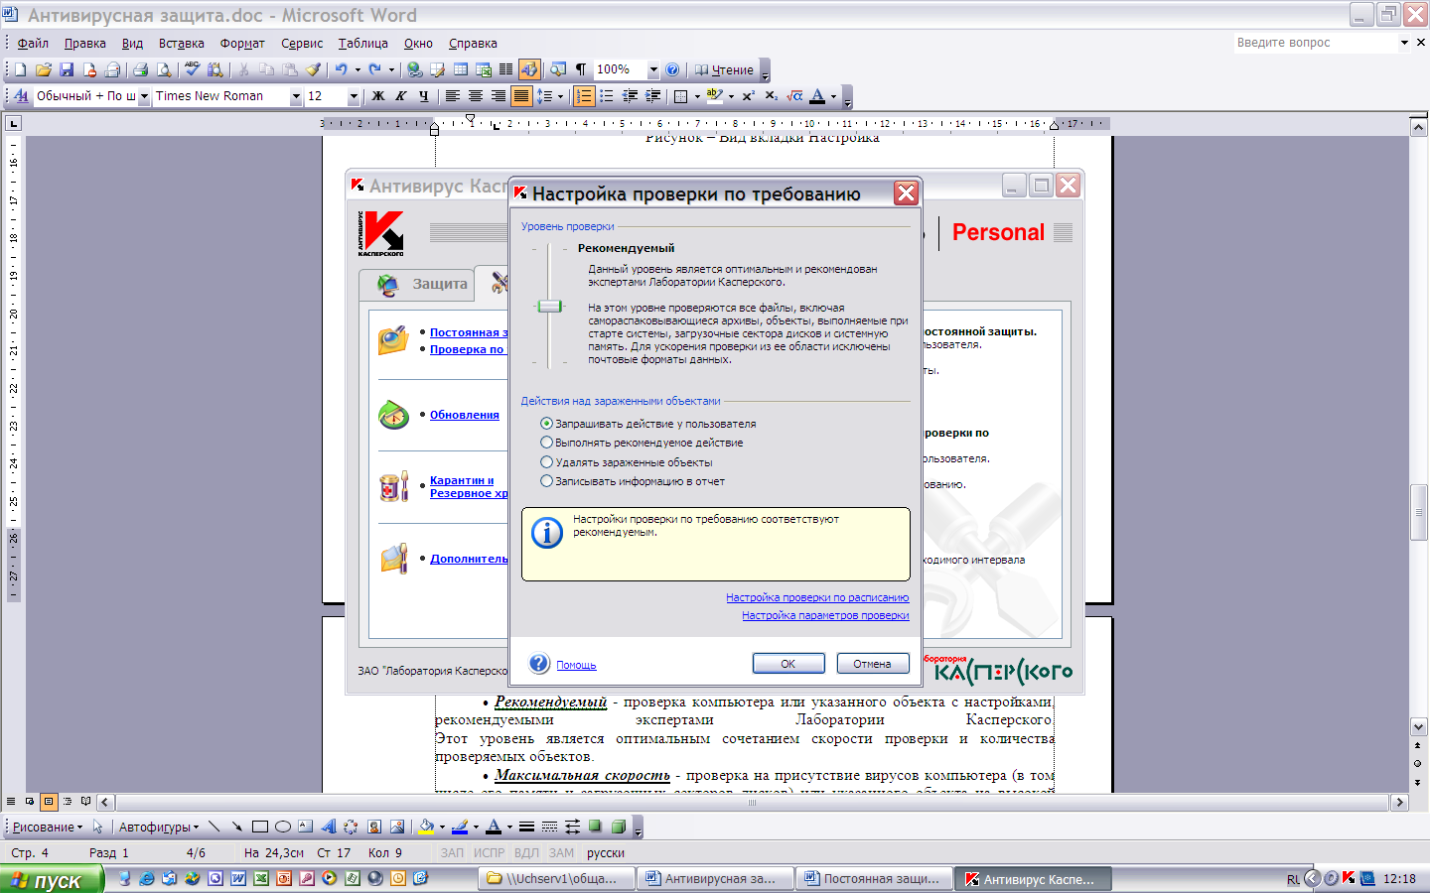Open 'Настройка проверки по расписанию' link
Image resolution: width=1430 pixels, height=893 pixels.
[x=817, y=597]
